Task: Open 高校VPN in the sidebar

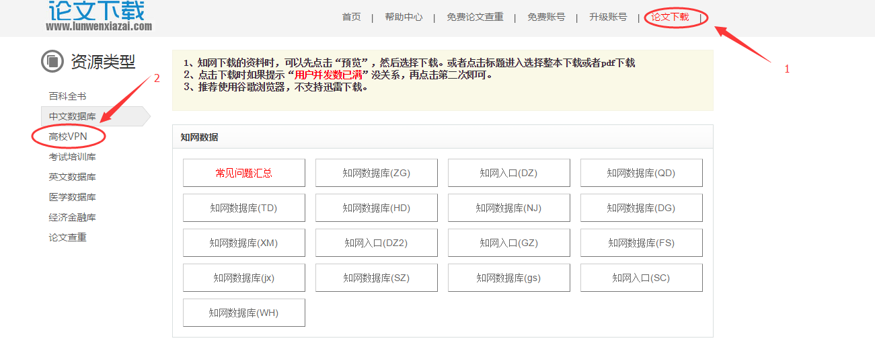Action: [x=68, y=136]
